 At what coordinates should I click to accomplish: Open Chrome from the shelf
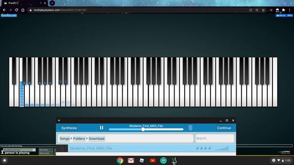tap(120, 160)
